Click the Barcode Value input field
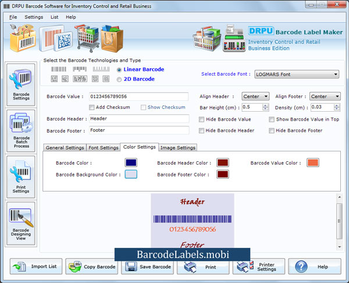 point(138,97)
